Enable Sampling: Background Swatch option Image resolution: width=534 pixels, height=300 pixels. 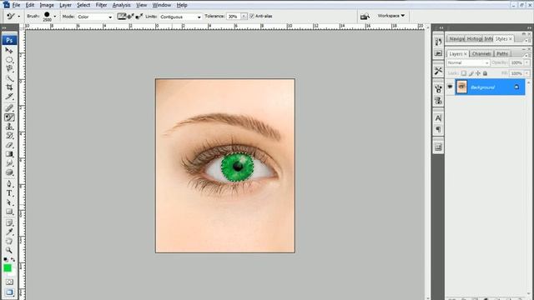[x=139, y=17]
